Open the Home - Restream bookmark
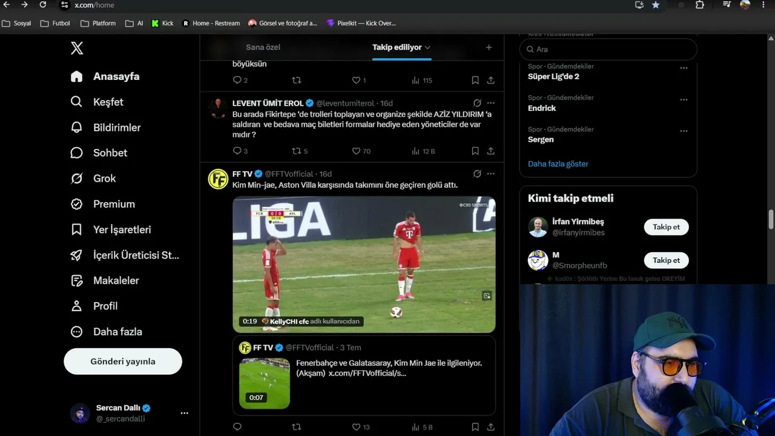The image size is (775, 436). pos(211,23)
